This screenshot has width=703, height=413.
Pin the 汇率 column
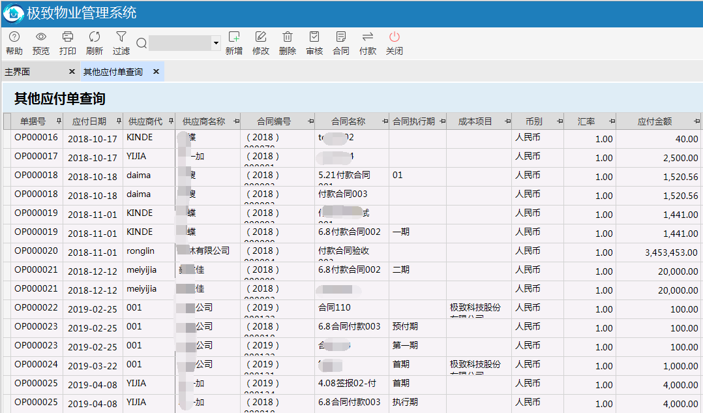(612, 121)
